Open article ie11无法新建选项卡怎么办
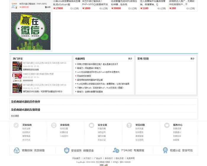Image resolution: width=207 pixels, height=166 pixels. point(98,72)
